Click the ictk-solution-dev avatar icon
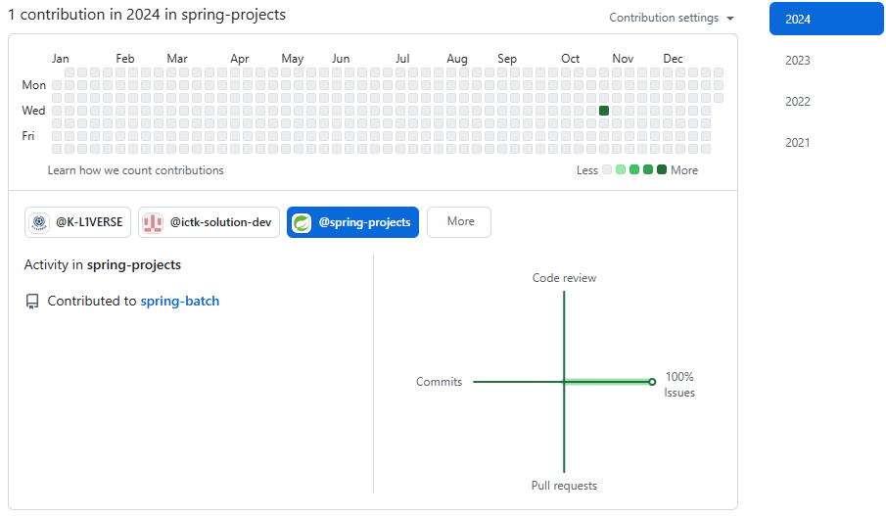The image size is (886, 516). coord(153,222)
